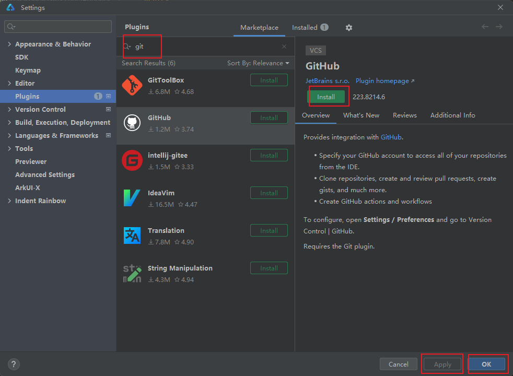513x376 pixels.
Task: Select ArkUI-X in settings tree
Action: (28, 187)
